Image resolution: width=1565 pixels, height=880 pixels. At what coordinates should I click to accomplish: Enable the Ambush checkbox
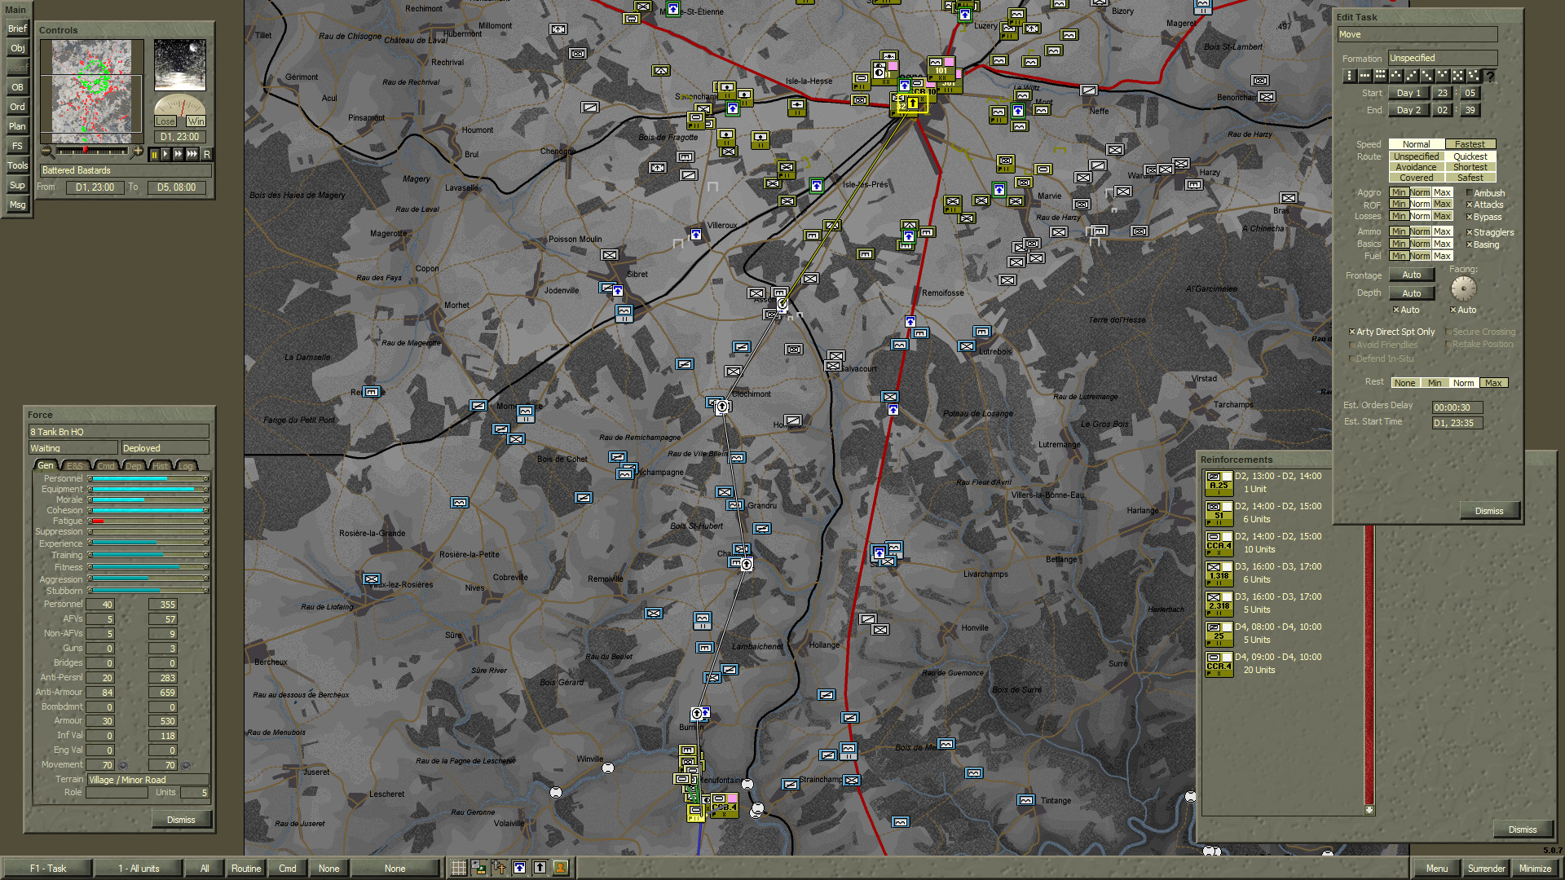[x=1470, y=193]
